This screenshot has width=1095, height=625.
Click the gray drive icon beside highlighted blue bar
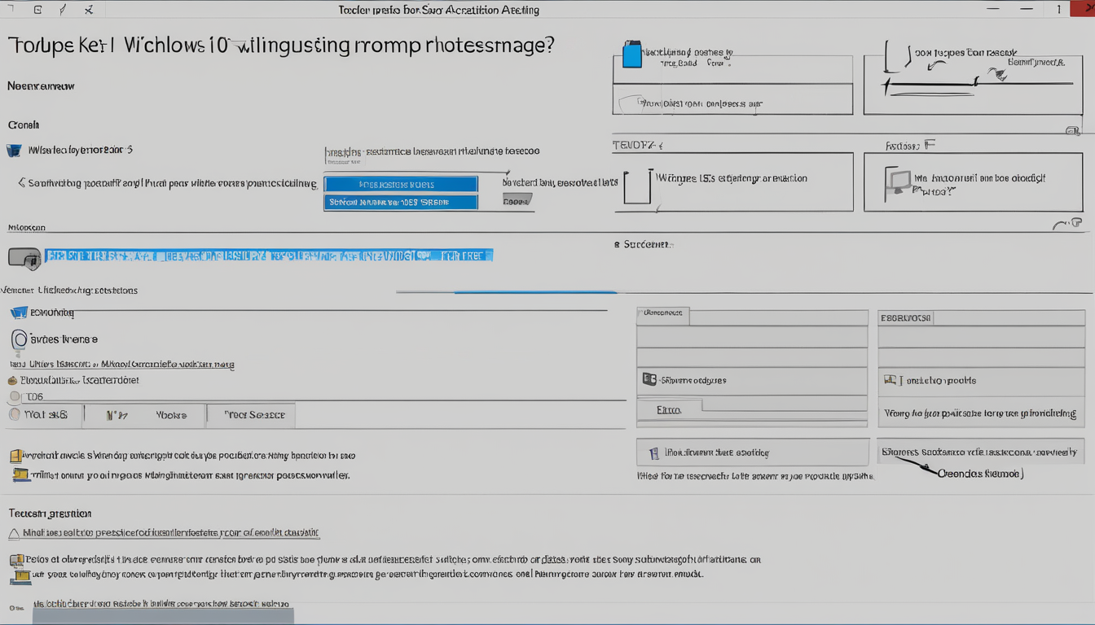click(x=24, y=258)
